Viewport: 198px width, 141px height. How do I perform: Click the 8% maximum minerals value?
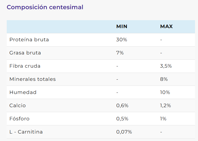[164, 79]
